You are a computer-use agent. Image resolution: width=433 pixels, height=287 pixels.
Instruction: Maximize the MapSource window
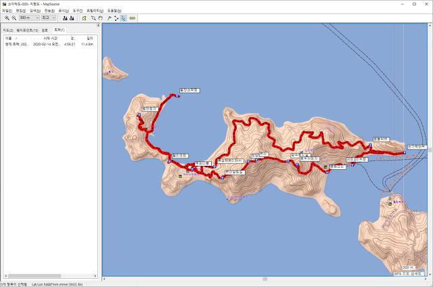(414, 4)
